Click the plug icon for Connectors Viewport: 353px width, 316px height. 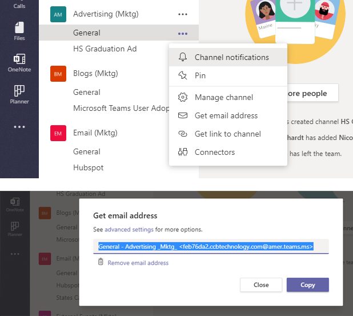pyautogui.click(x=183, y=152)
